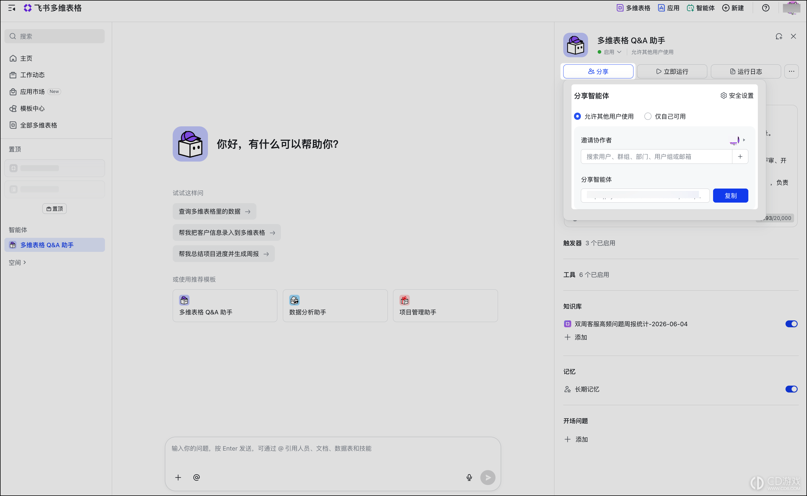Insert a mention with the @ icon
807x496 pixels.
coord(196,477)
